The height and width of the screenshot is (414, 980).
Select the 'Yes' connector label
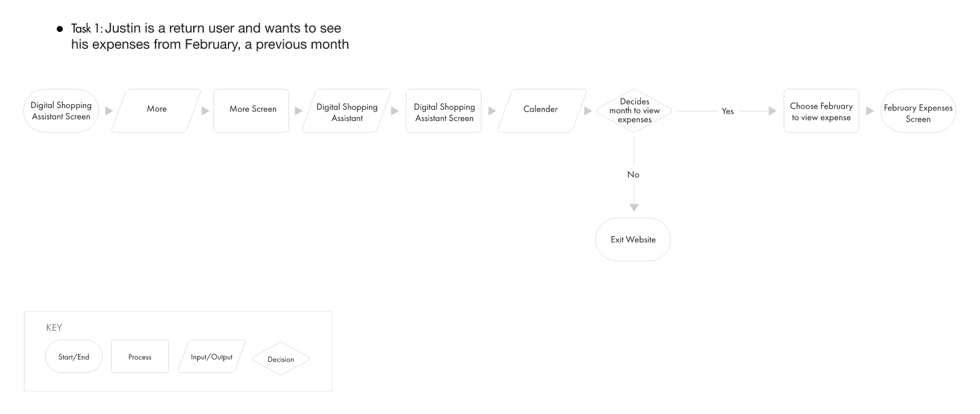(x=728, y=111)
